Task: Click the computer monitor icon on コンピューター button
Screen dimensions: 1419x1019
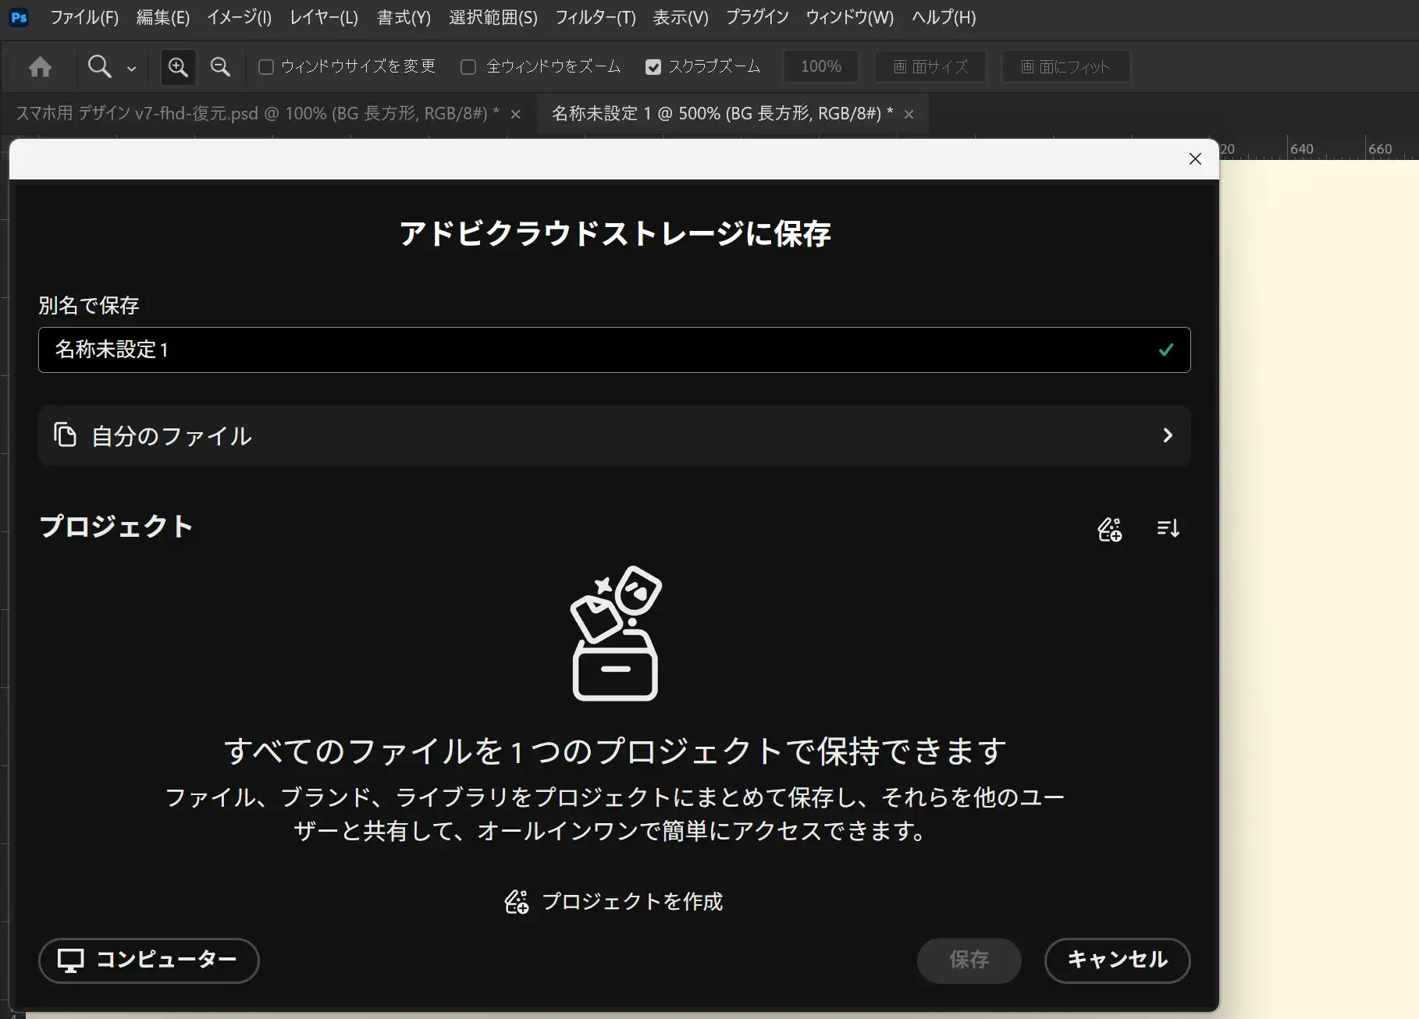Action: 71,960
